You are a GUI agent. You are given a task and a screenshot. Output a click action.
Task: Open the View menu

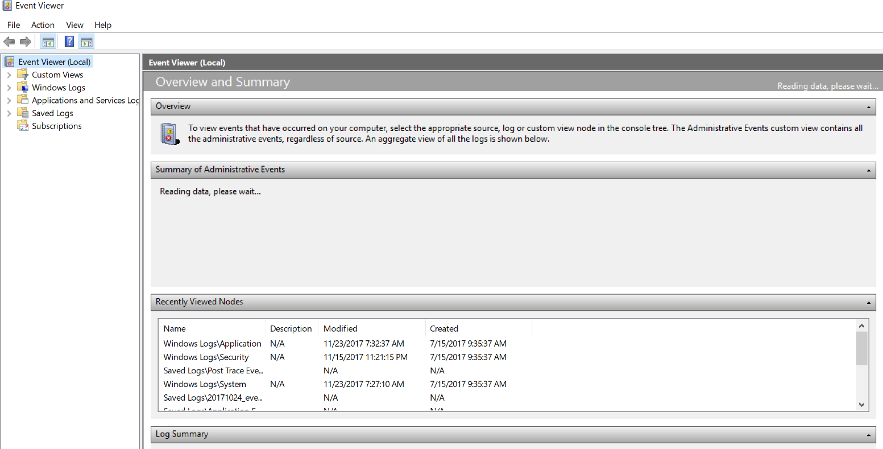pyautogui.click(x=74, y=25)
